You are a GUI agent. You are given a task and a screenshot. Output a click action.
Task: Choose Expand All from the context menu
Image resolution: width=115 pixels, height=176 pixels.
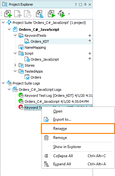[78, 164]
